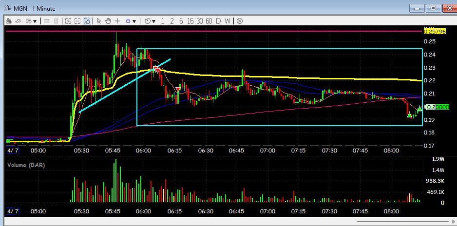This screenshot has width=457, height=226.
Task: Switch to 60 minute timeframe
Action: click(x=209, y=21)
